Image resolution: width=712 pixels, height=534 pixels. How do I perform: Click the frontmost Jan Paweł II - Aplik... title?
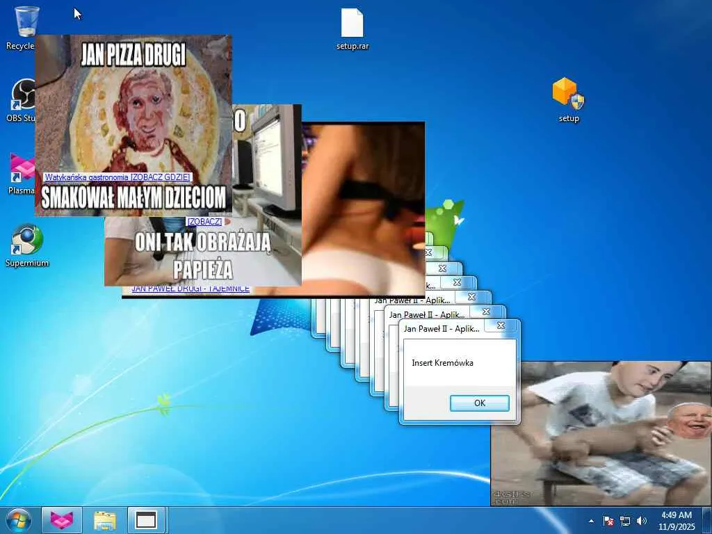point(442,329)
